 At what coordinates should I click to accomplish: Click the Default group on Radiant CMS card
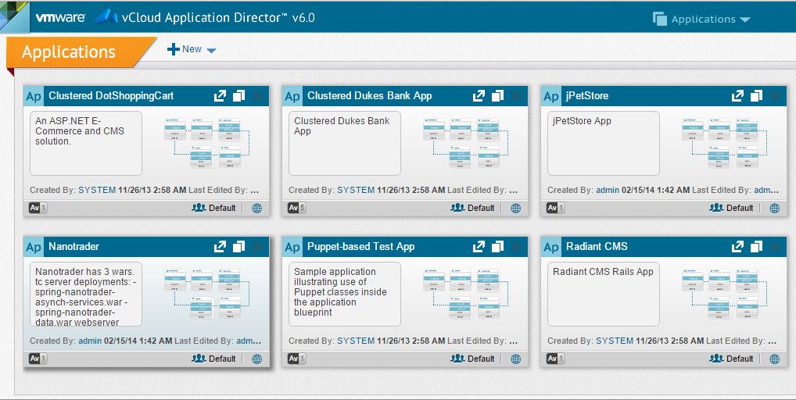(x=732, y=359)
